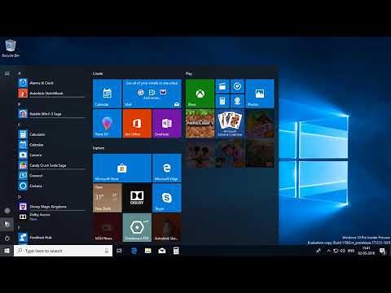Screen dimensions: 391x293
Task: Open the network status tray icon
Action: click(336, 251)
